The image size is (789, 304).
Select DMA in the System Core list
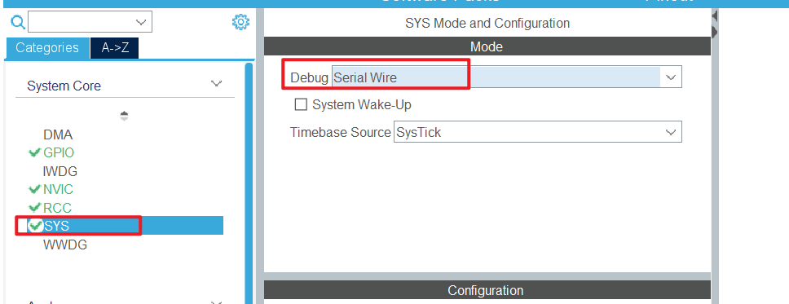point(58,135)
